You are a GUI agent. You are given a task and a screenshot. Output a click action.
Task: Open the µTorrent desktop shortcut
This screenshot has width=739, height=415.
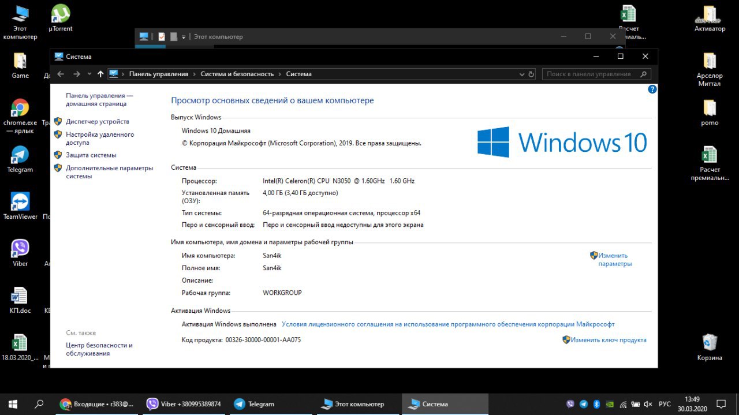point(61,18)
